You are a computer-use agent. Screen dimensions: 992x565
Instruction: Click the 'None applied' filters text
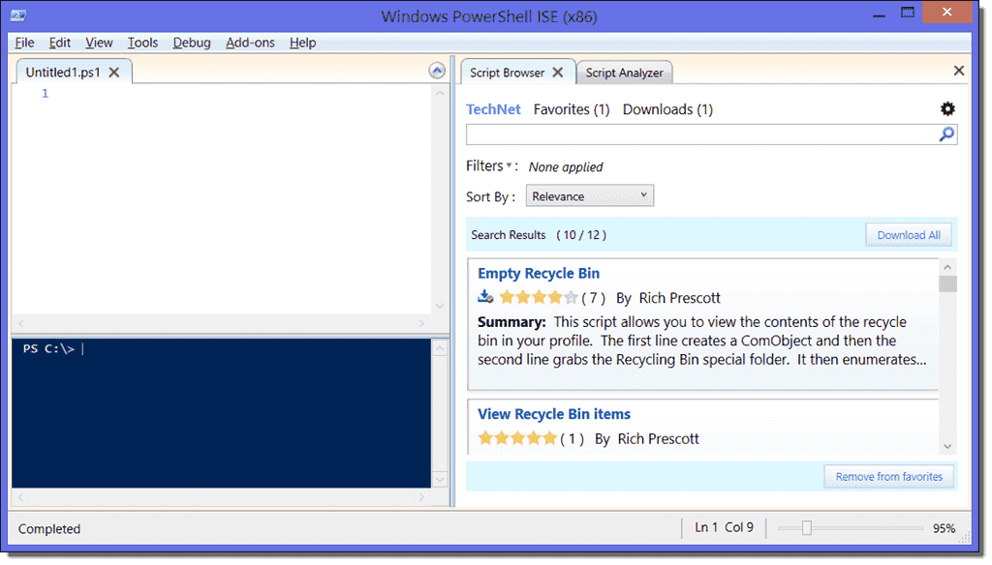pos(566,166)
